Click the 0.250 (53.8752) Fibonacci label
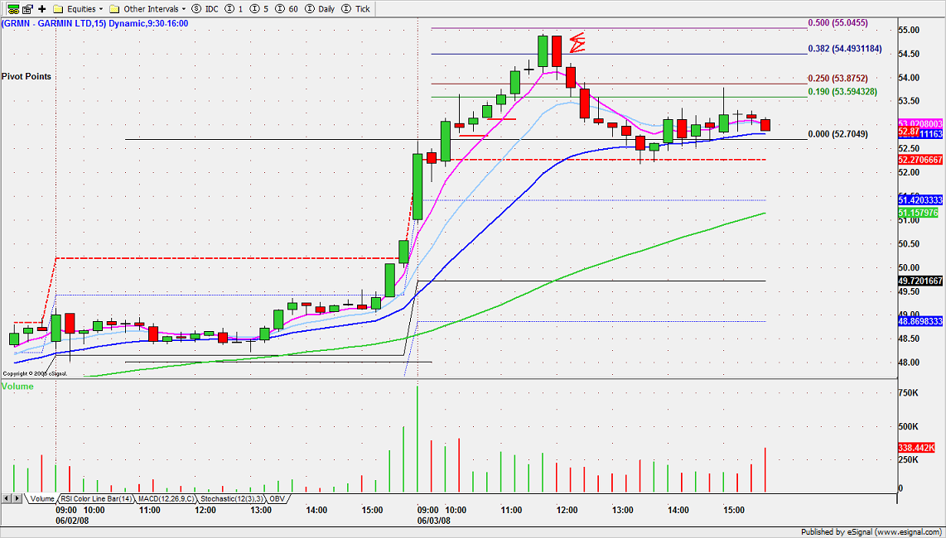 (x=837, y=79)
